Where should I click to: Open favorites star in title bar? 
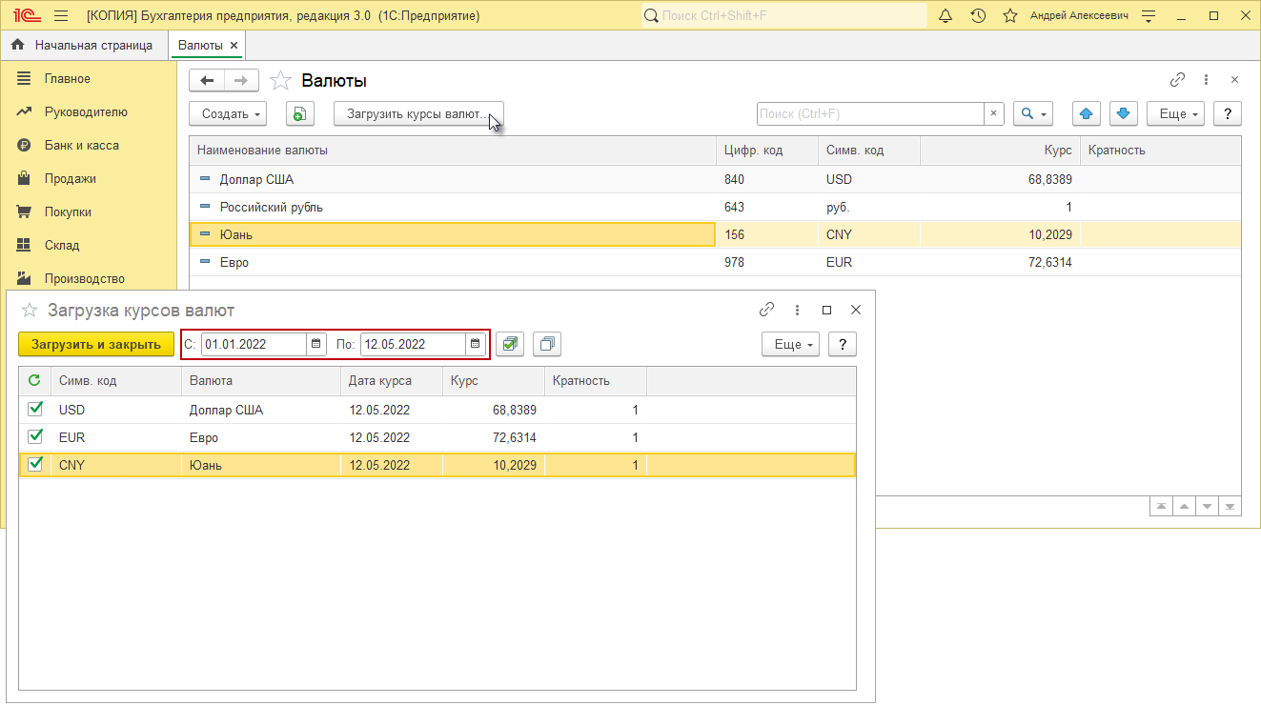[x=1010, y=16]
